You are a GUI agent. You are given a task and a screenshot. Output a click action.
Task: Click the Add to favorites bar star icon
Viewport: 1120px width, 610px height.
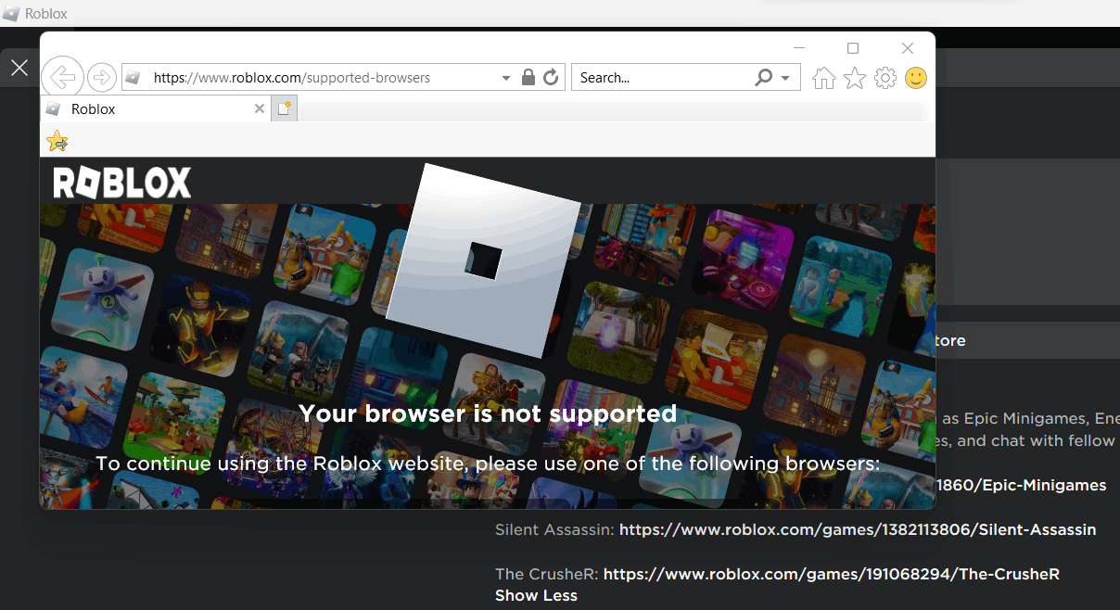[x=57, y=141]
